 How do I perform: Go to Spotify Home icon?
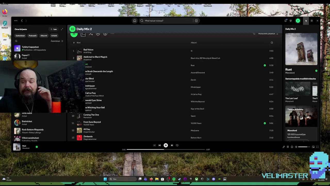pyautogui.click(x=135, y=21)
